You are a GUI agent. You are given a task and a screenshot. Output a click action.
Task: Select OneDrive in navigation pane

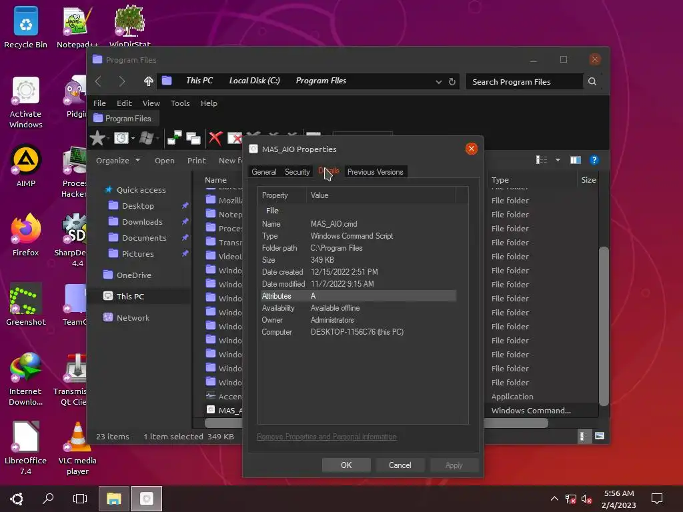click(x=133, y=275)
